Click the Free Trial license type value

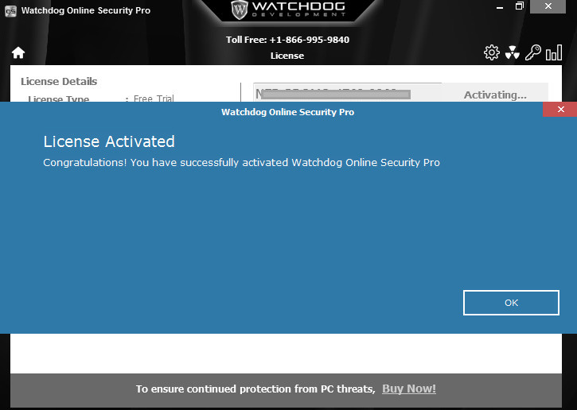coord(154,99)
